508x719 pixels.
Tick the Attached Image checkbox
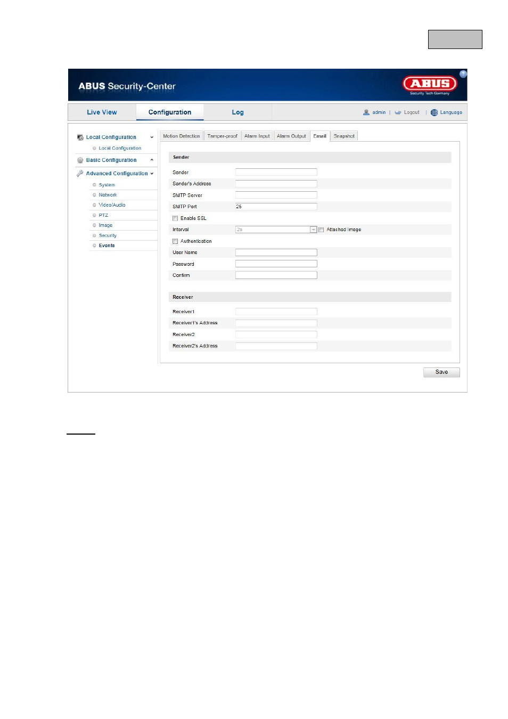321,230
